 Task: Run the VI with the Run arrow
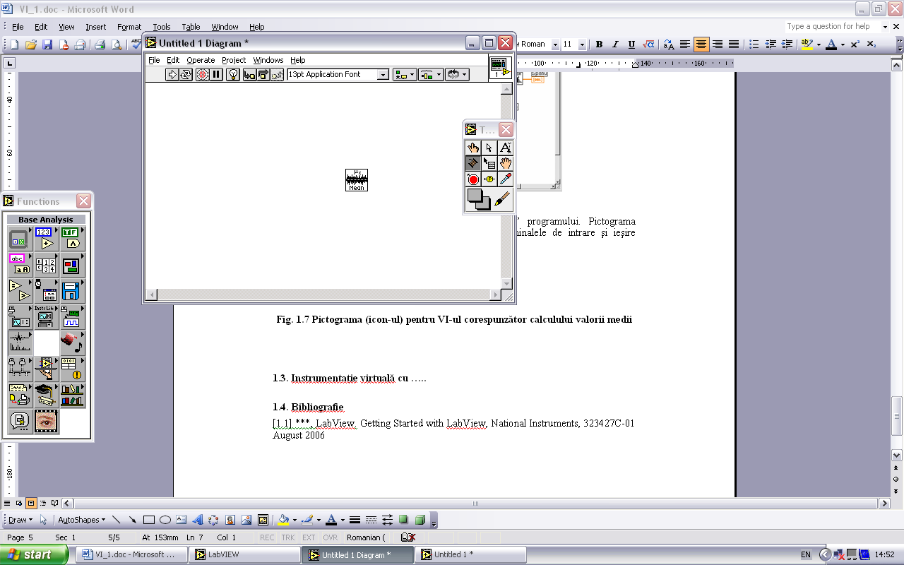pyautogui.click(x=172, y=74)
